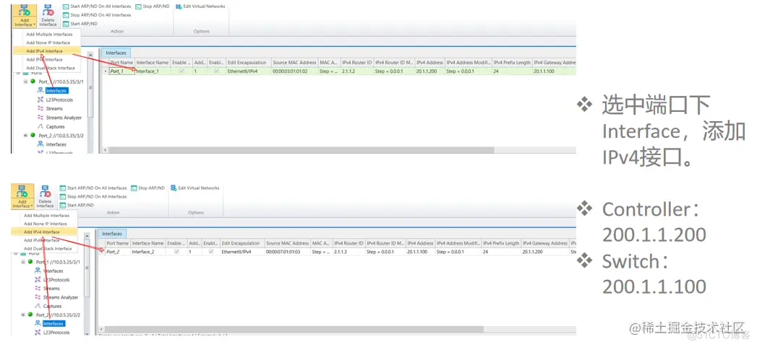Click Stop ARP/ND in lower screenshot ribbon
This screenshot has height=347, width=757.
point(147,188)
